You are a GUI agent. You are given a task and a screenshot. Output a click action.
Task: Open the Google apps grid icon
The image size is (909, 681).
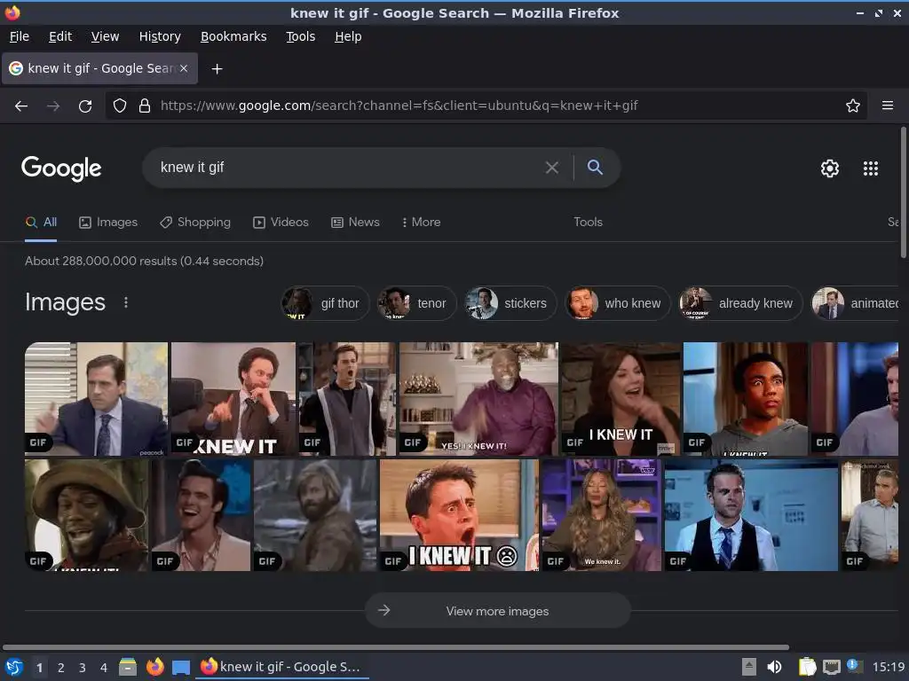(871, 168)
